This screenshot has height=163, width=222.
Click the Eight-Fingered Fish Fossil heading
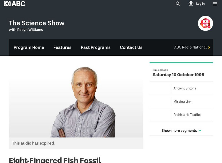coord(55,160)
